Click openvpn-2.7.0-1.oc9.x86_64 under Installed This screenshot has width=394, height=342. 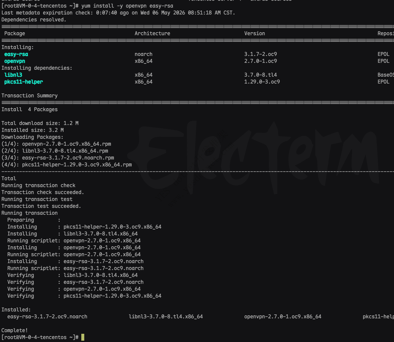(x=283, y=317)
